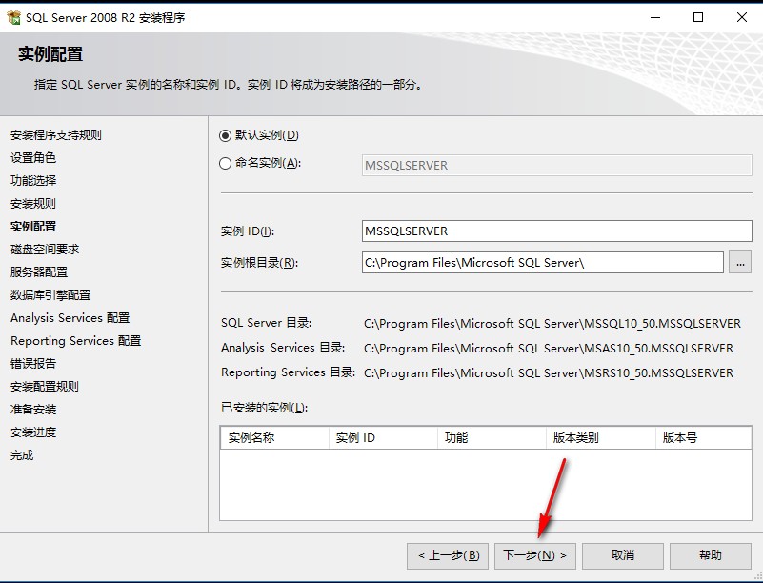763x583 pixels.
Task: Open the browse button for instance root directory
Action: 739,263
